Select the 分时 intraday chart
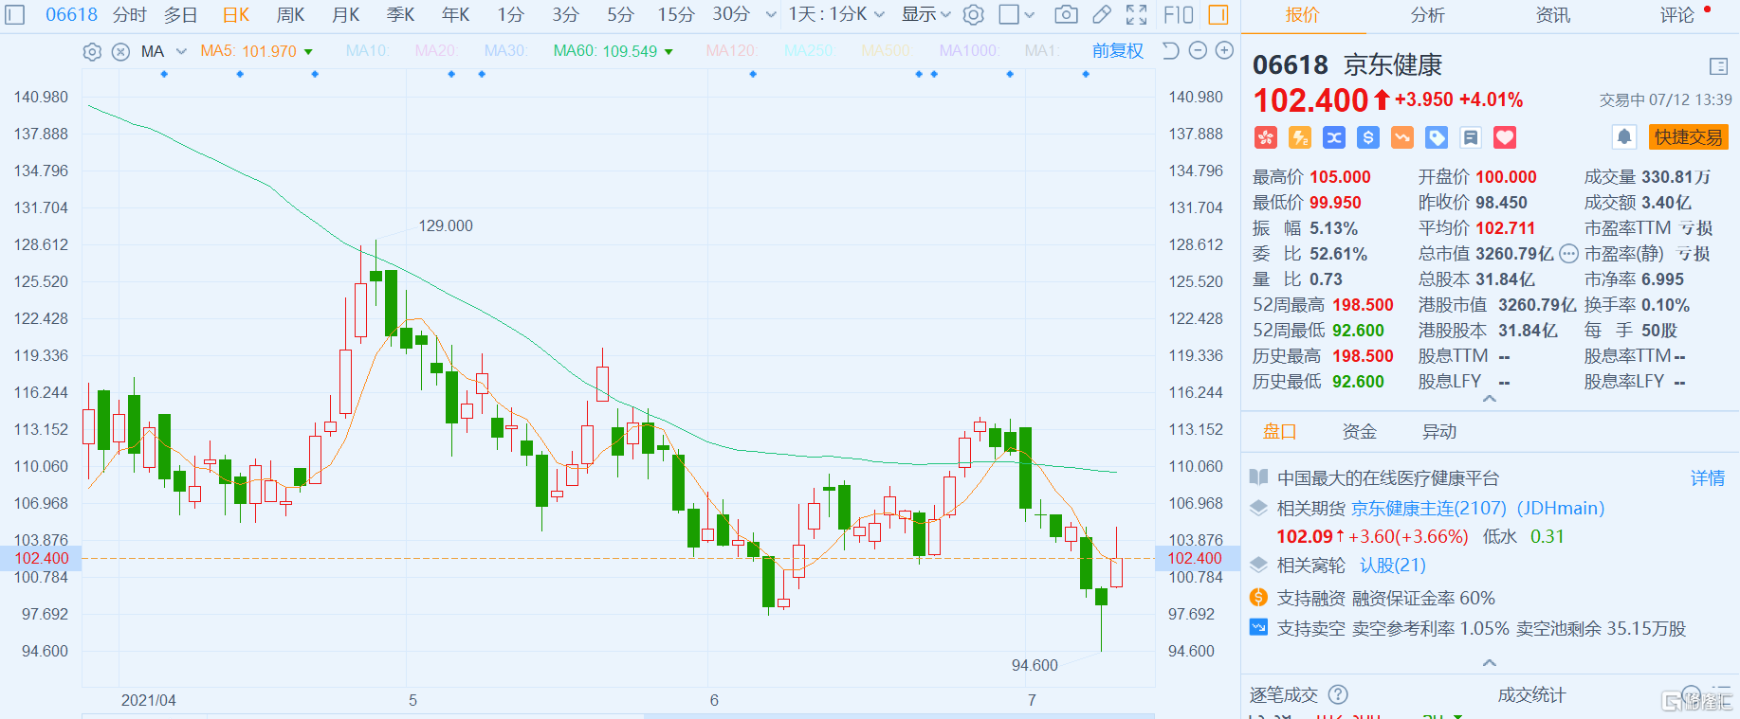This screenshot has height=719, width=1740. (x=130, y=15)
